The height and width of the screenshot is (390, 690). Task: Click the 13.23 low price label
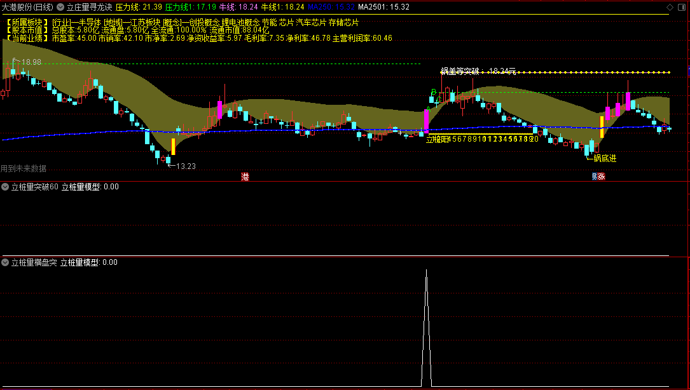(x=186, y=166)
